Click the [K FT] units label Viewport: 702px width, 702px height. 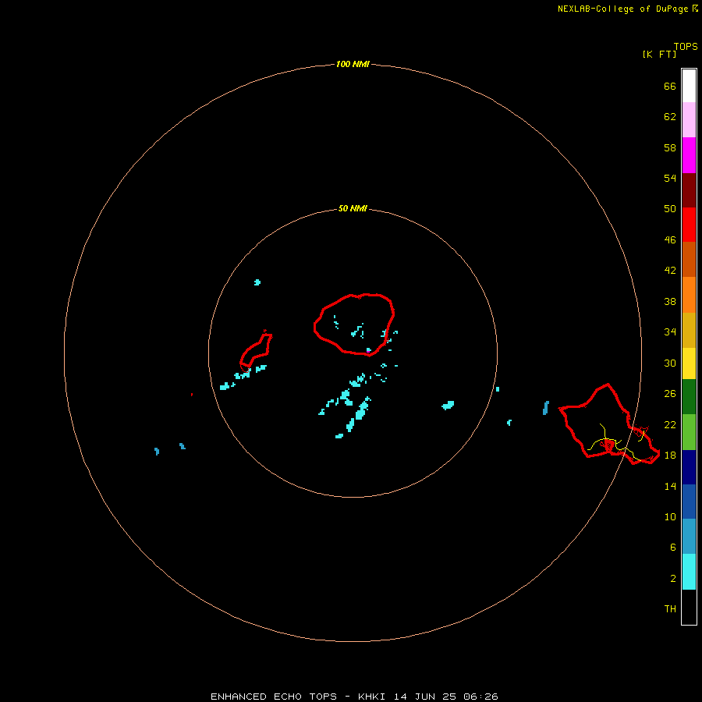point(659,54)
